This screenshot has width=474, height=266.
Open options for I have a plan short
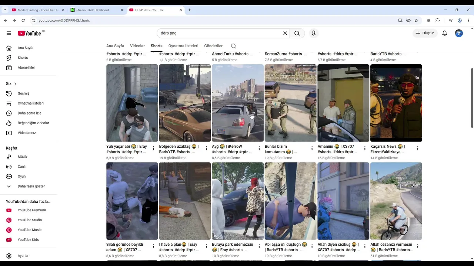[x=206, y=246]
